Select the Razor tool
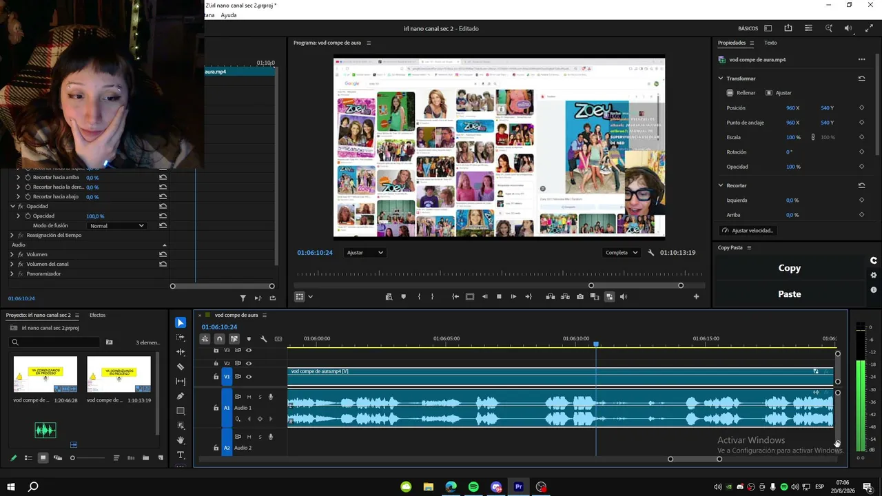This screenshot has width=882, height=496. click(181, 366)
